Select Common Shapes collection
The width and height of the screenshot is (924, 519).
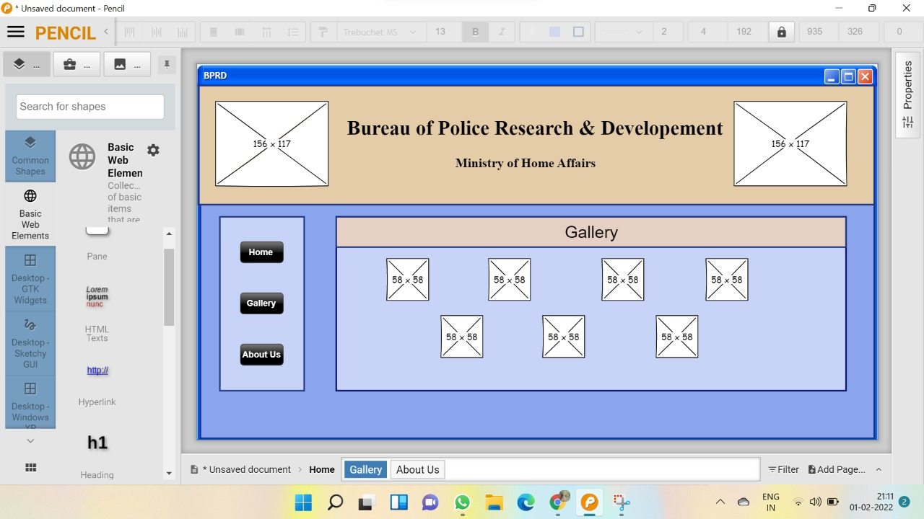coord(30,156)
